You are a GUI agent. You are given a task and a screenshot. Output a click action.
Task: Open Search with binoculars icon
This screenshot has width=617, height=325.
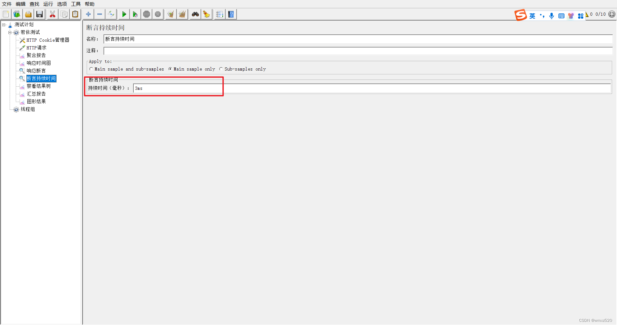pos(195,14)
